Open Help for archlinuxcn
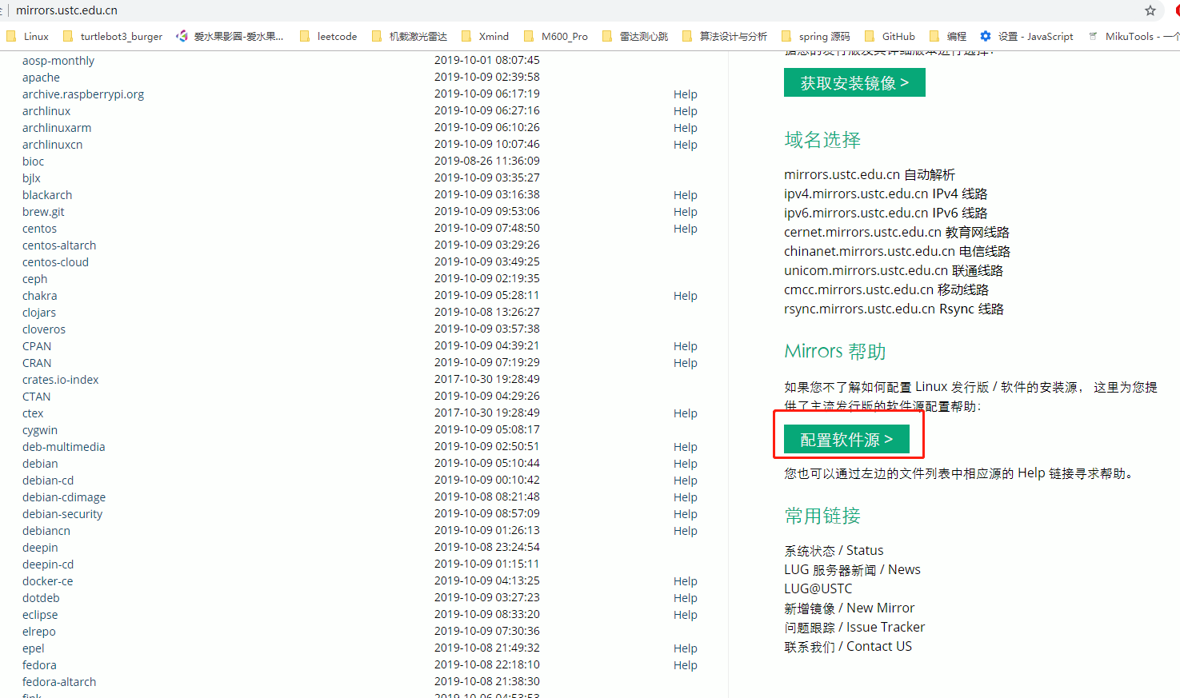 686,145
